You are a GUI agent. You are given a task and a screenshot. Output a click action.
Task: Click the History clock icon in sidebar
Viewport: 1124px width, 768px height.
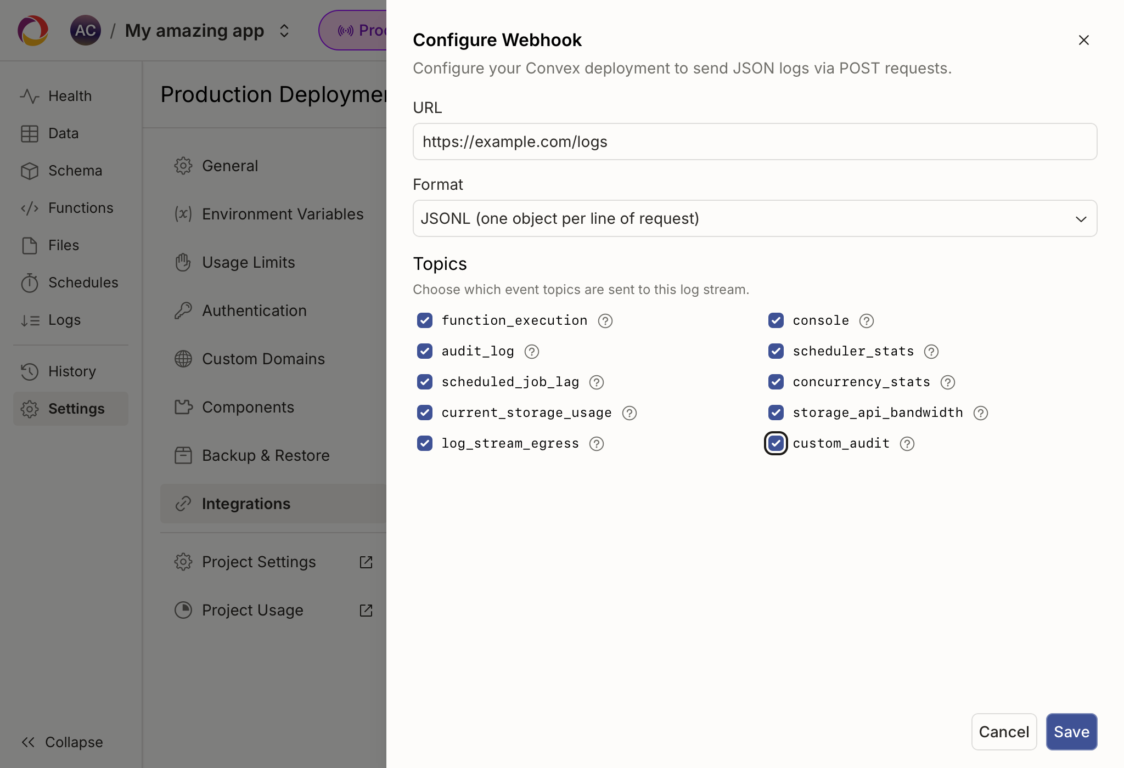[30, 371]
